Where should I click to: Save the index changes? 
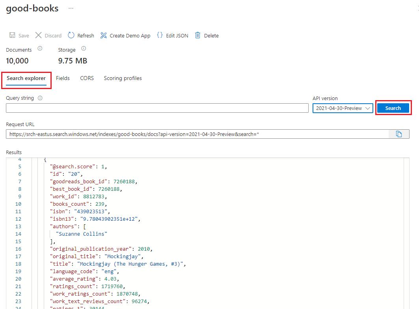click(x=19, y=35)
